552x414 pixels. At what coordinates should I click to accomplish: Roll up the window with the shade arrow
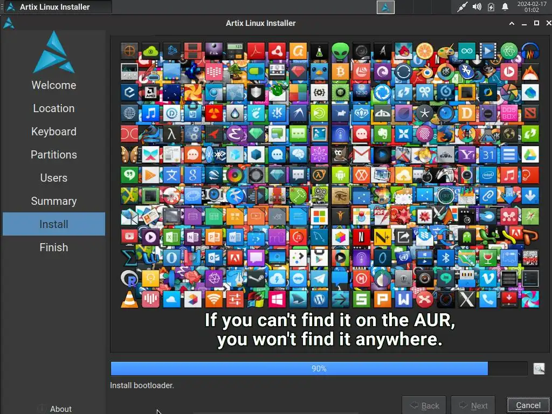[x=512, y=23]
